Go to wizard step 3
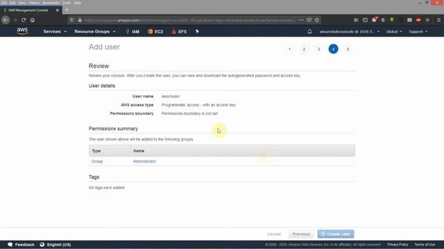Viewport: 444px width, 249px height. 319,49
